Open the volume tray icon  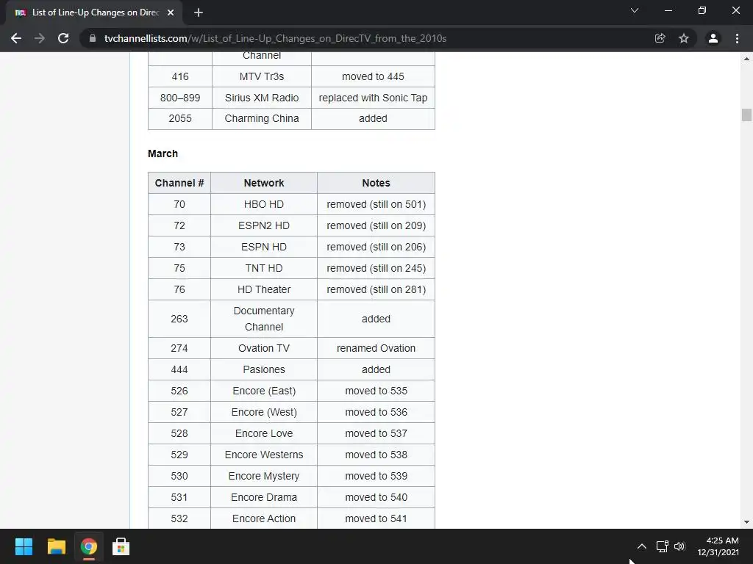point(679,546)
